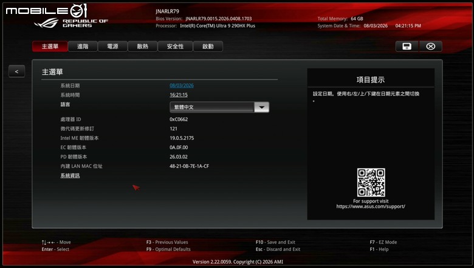
Task: Click the MAC address 48-21-0B-7E-1A-CF
Action: pos(189,166)
